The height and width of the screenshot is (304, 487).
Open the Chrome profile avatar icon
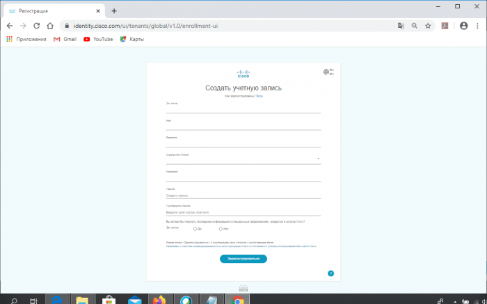tap(463, 26)
